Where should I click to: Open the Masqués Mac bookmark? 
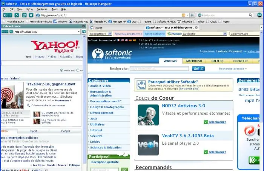click(x=78, y=21)
